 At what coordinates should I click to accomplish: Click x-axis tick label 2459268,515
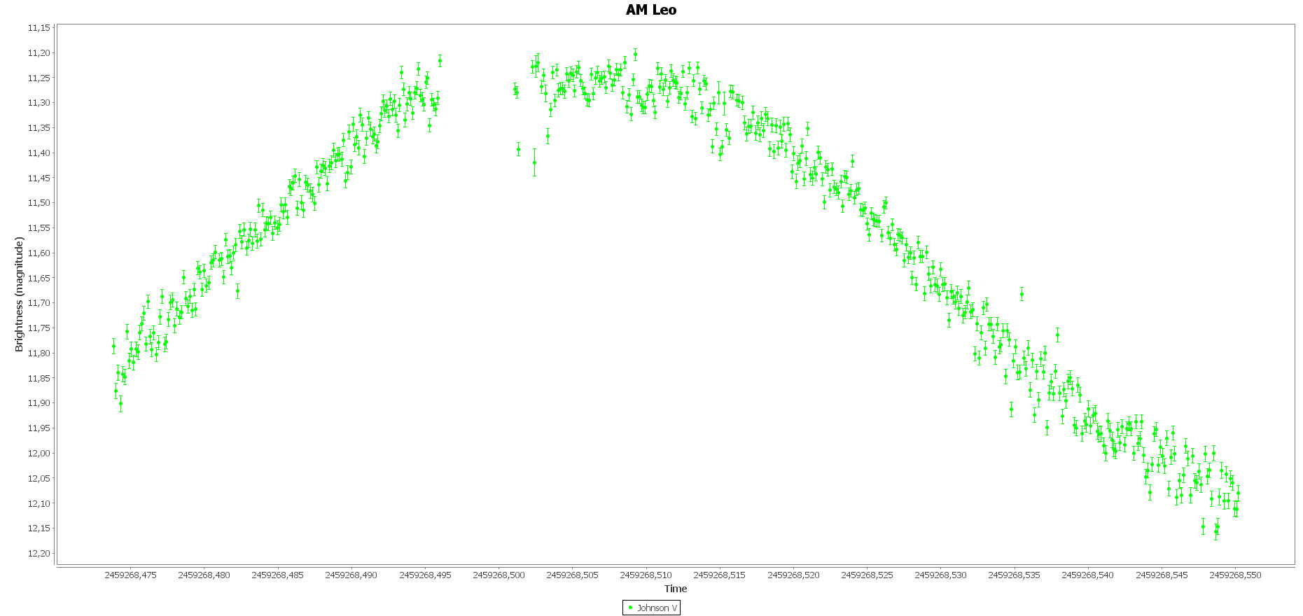point(720,575)
